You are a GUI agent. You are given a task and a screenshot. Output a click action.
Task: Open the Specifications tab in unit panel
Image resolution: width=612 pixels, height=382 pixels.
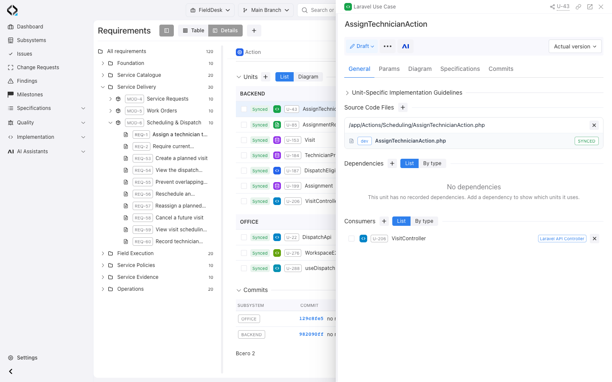coord(460,69)
